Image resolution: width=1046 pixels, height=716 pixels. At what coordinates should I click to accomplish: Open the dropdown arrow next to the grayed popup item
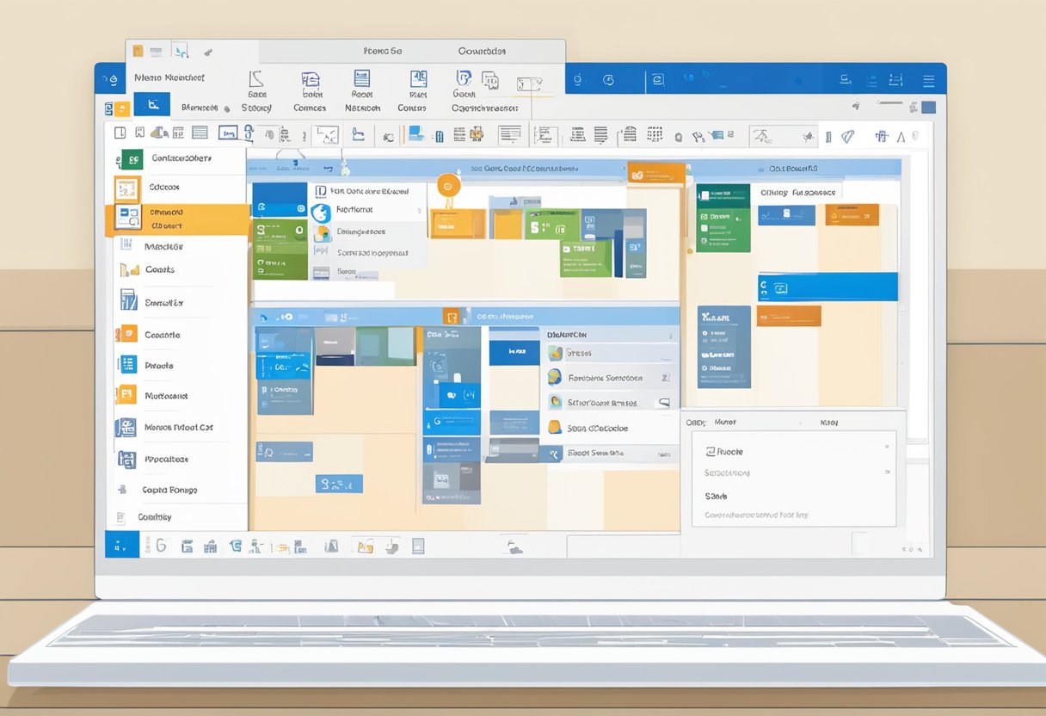tap(887, 472)
